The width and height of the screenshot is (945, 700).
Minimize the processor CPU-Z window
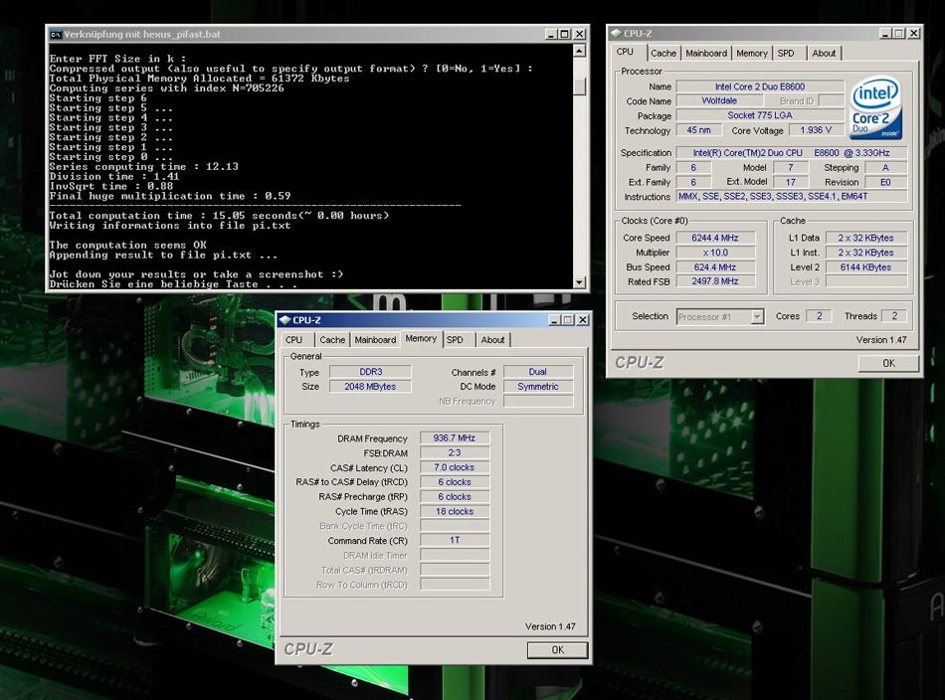(885, 33)
